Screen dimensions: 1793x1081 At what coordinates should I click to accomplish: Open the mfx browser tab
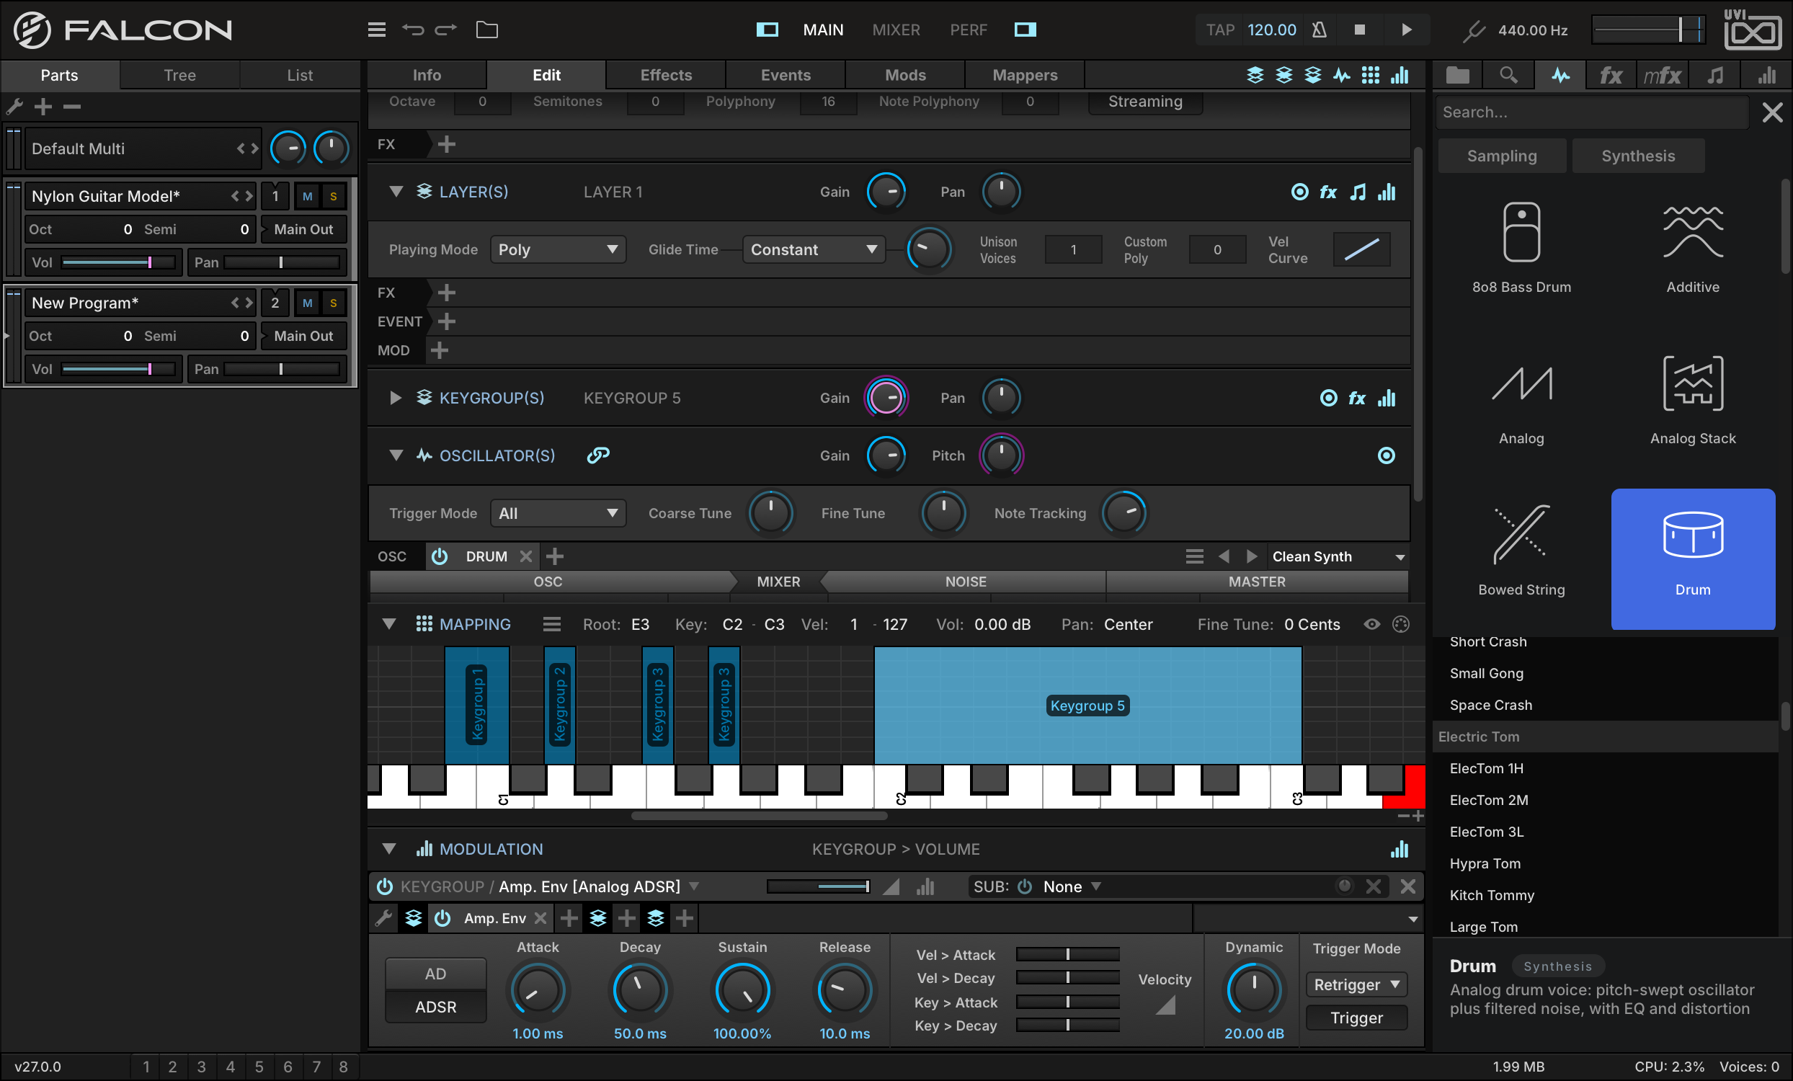point(1663,76)
